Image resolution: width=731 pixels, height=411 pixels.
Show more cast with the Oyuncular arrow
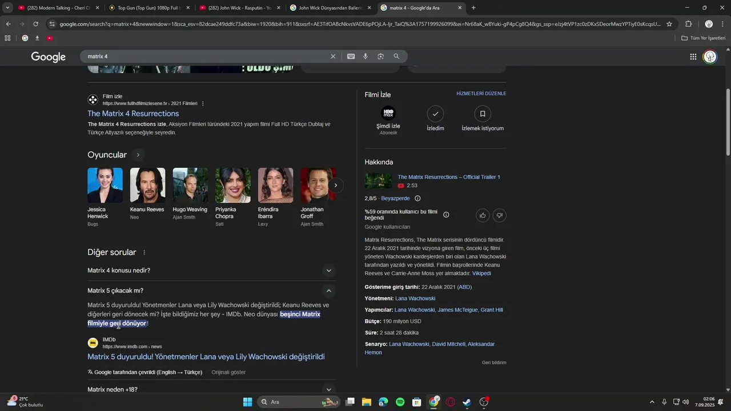pos(138,155)
